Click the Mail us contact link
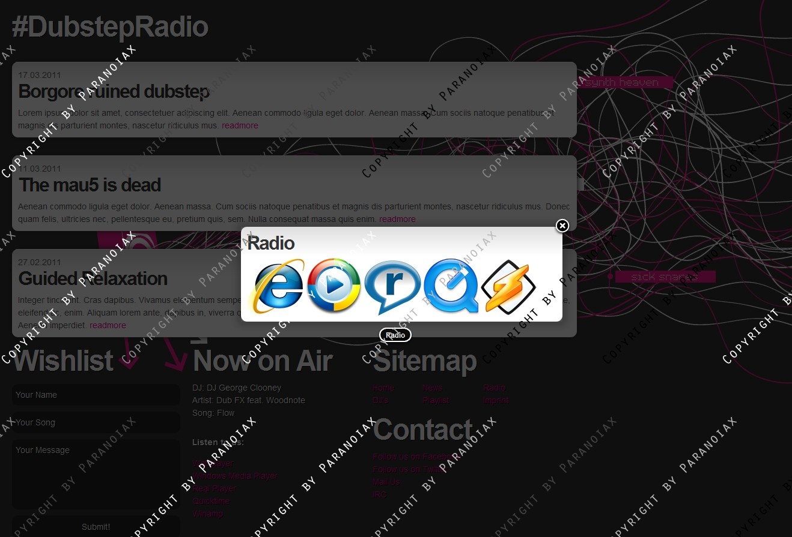The width and height of the screenshot is (792, 537). pyautogui.click(x=386, y=482)
